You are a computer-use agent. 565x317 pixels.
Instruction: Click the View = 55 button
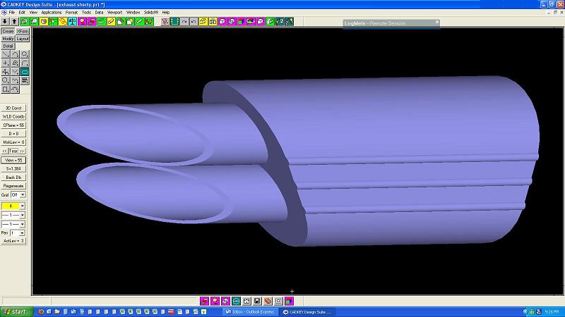pyautogui.click(x=13, y=160)
